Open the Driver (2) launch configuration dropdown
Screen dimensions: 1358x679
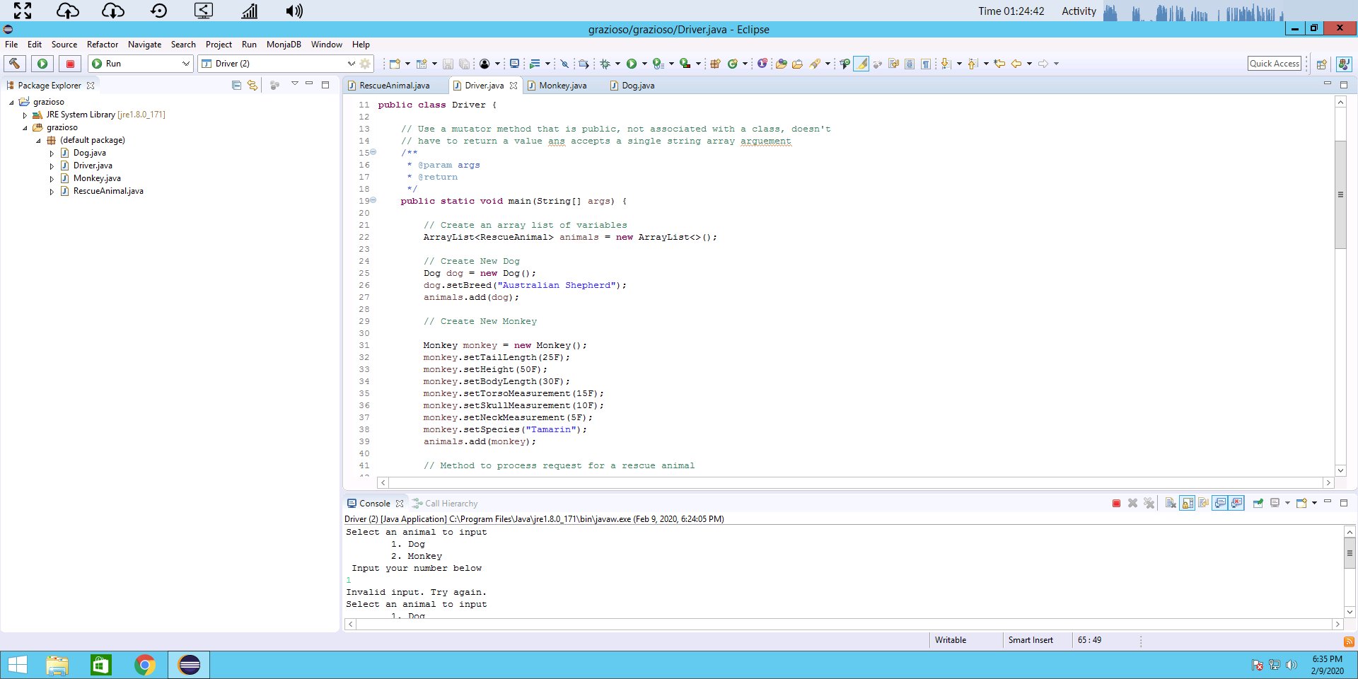pyautogui.click(x=351, y=64)
